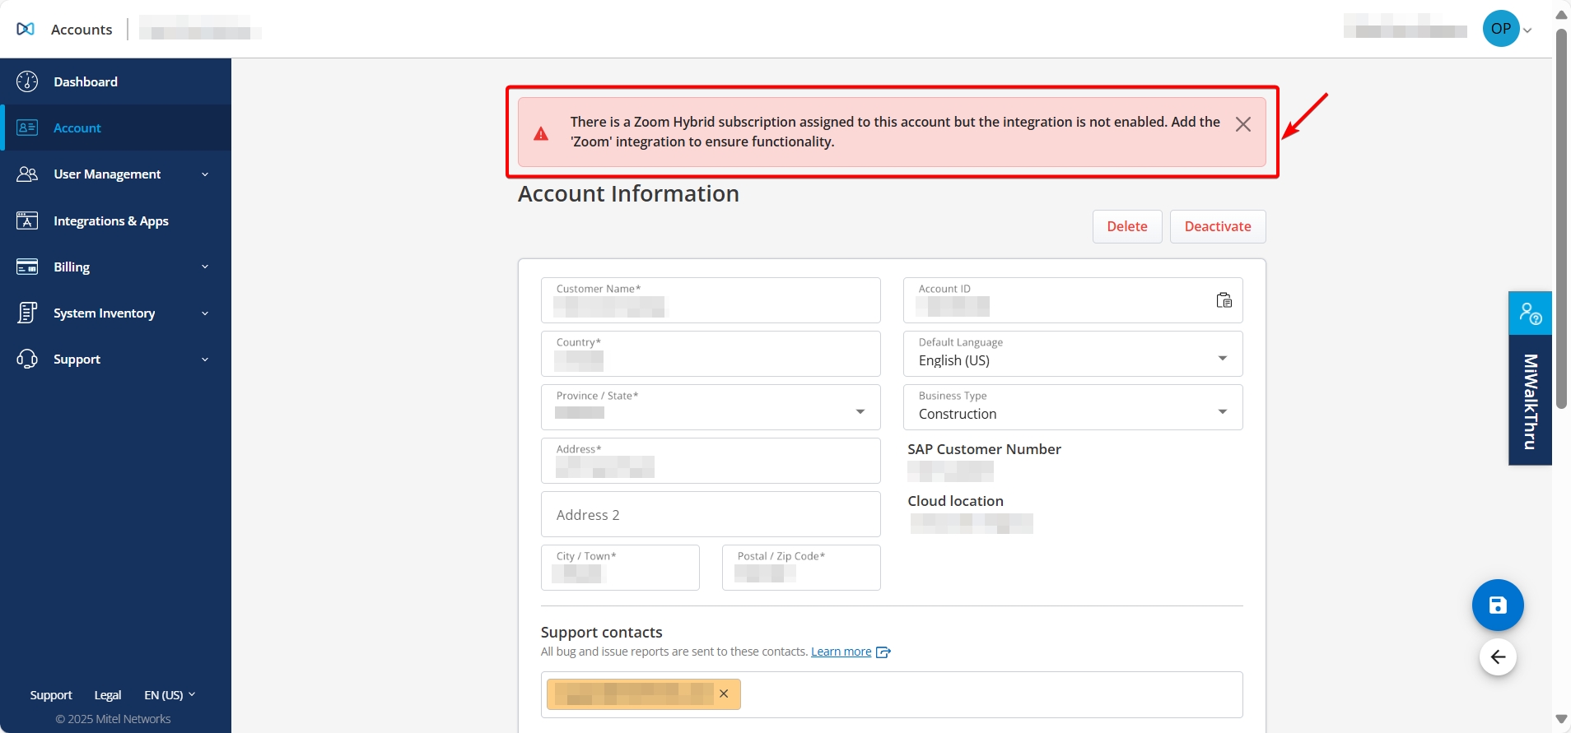Screen dimensions: 1571x733
Task: Open the OP user avatar
Action: point(1501,29)
